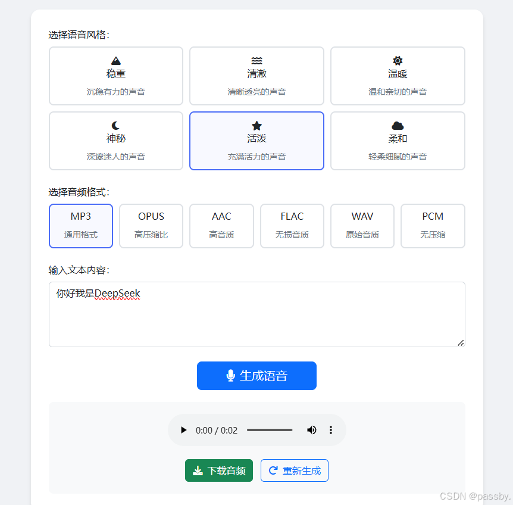Click the download icon on 下载音频 button
The height and width of the screenshot is (505, 513).
pos(198,470)
